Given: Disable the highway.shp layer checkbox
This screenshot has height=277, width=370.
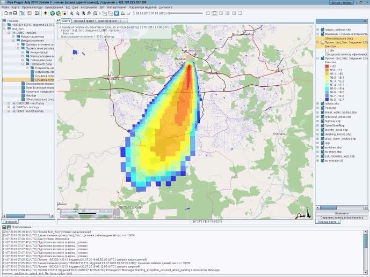Looking at the screenshot, I should coord(322,121).
